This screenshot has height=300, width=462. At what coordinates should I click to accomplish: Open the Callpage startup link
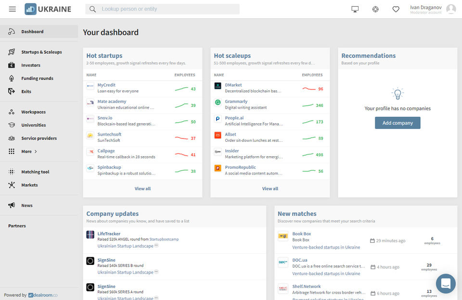coord(106,151)
